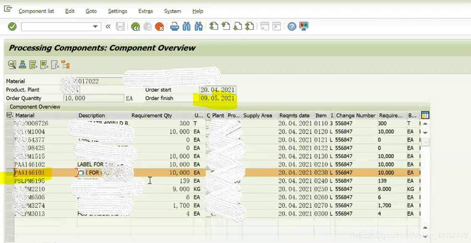Click the Order finish date field 09.05.2021
This screenshot has height=243, width=471.
click(x=217, y=98)
